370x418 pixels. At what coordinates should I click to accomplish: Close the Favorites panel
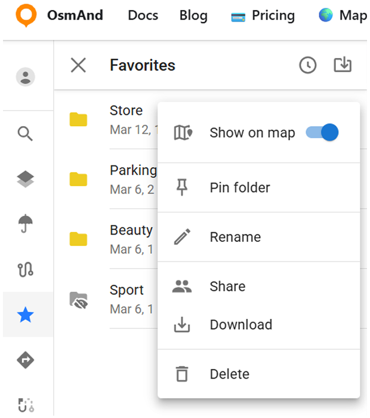coord(78,65)
